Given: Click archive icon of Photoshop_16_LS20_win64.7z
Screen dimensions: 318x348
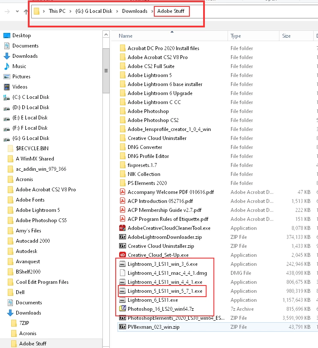Looking at the screenshot, I should pos(123,309).
